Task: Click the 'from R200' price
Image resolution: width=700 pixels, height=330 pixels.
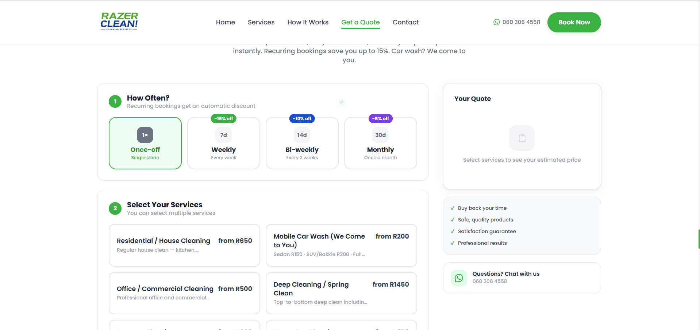Action: (x=392, y=236)
